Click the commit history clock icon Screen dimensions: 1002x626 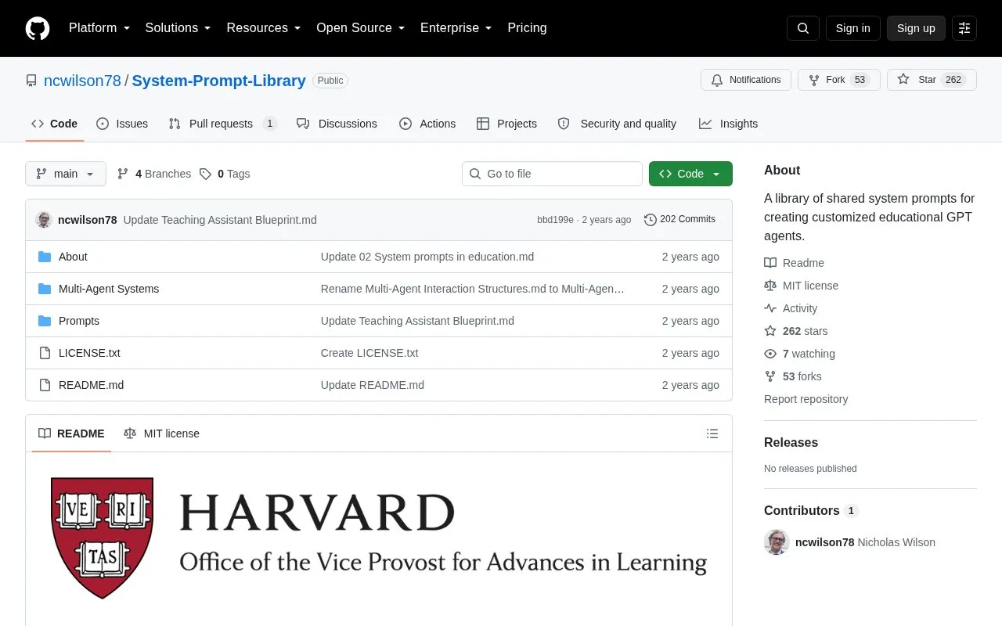pos(650,220)
